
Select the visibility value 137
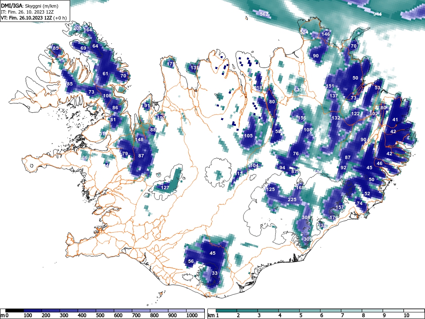[334, 96]
